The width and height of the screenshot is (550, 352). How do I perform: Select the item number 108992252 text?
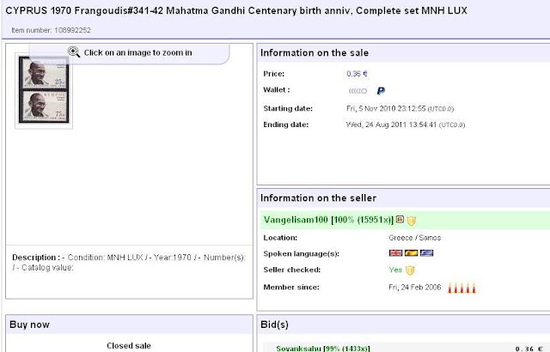point(72,30)
